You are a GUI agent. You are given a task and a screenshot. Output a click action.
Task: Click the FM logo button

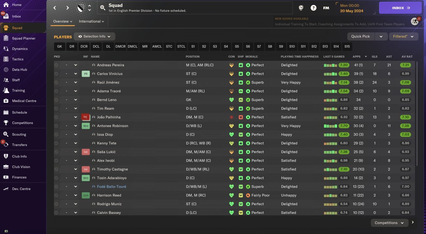pos(326,8)
